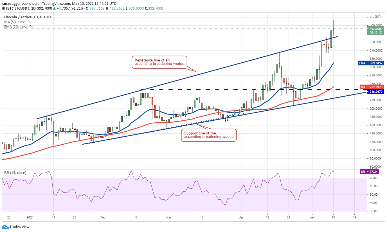Open the MA (50, close, 0) indicator legend
The width and height of the screenshot is (387, 232).
pyautogui.click(x=17, y=22)
